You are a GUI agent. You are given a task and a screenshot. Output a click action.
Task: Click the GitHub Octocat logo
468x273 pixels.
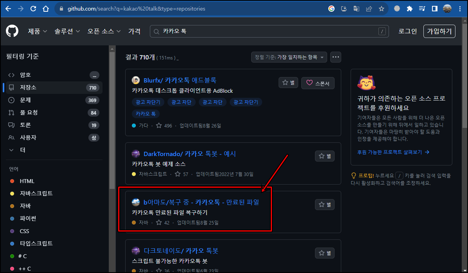coord(12,31)
